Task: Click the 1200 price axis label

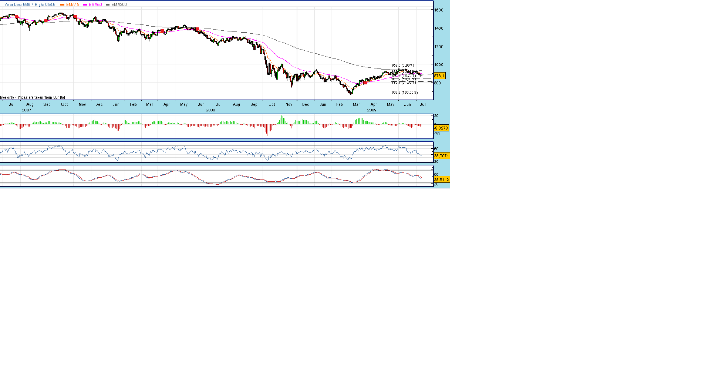Action: [x=439, y=47]
